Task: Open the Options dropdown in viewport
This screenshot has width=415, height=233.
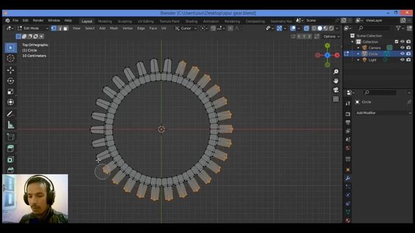Action: [331, 36]
